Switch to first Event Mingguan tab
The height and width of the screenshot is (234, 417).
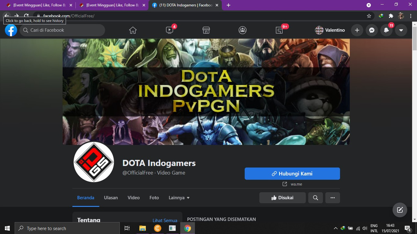39,5
